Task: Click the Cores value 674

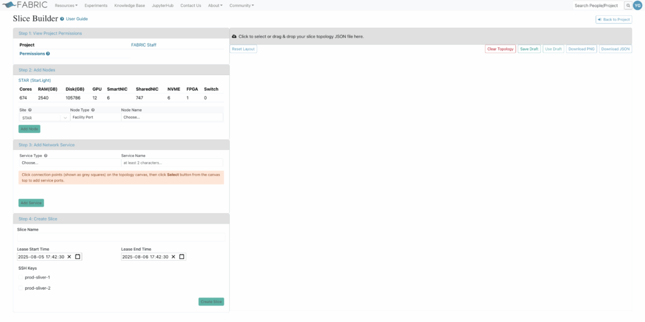Action: coord(23,98)
